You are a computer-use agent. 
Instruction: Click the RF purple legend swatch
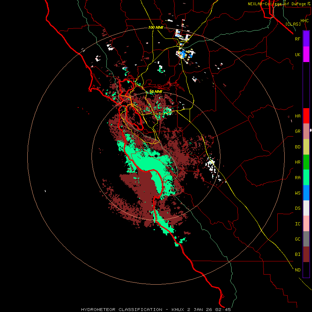coord(306,39)
